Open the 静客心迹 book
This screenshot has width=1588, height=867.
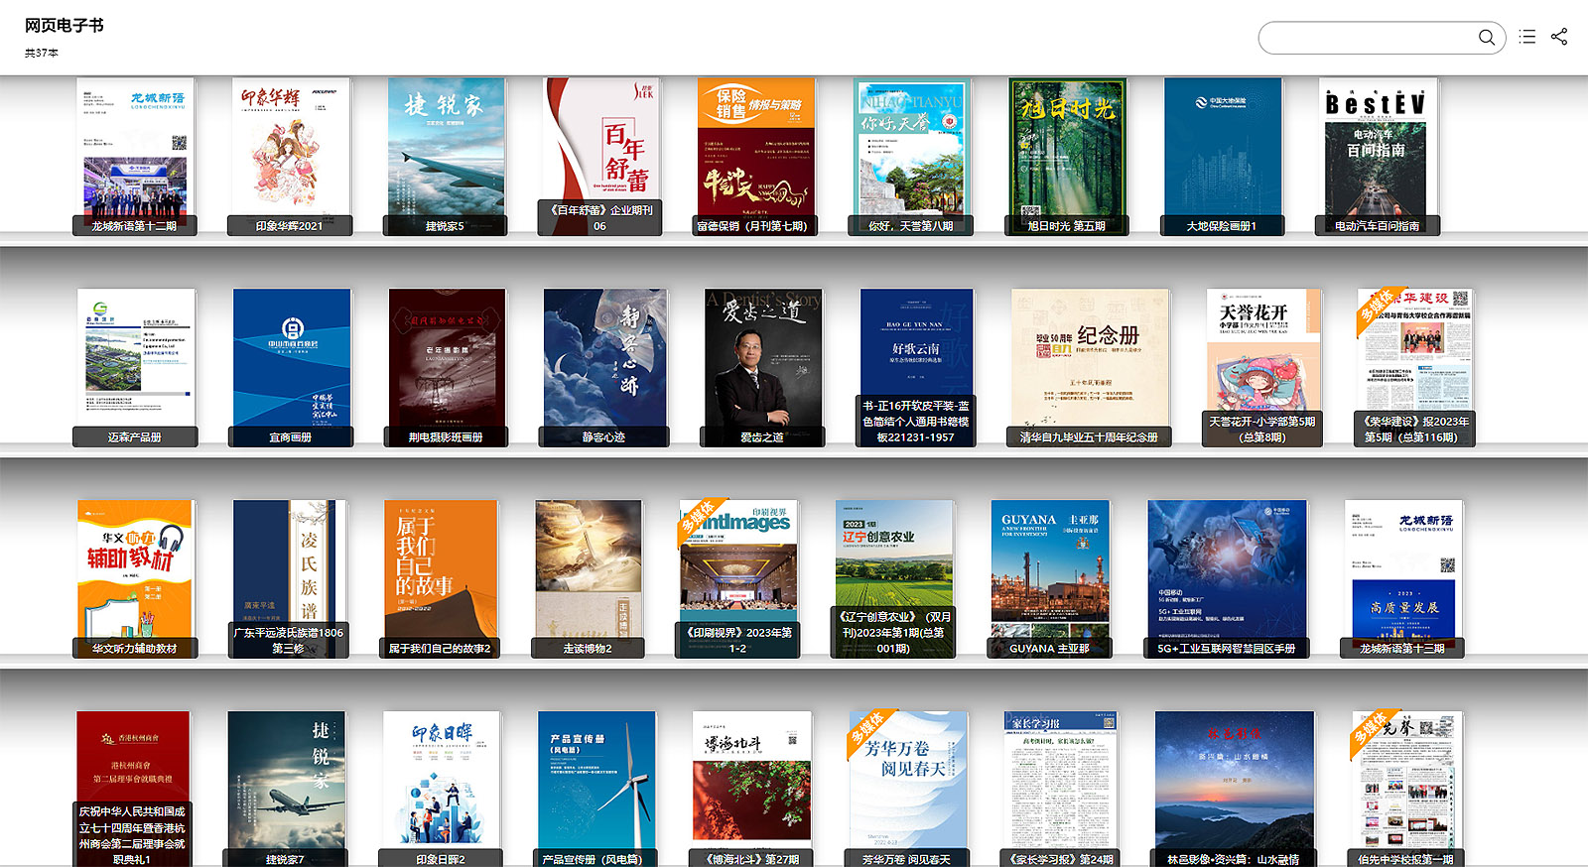[x=604, y=359]
